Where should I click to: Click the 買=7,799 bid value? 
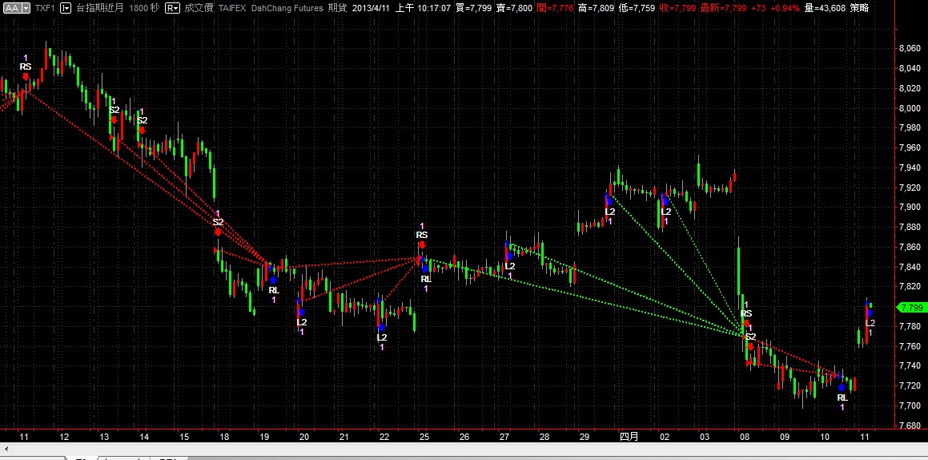pos(474,8)
